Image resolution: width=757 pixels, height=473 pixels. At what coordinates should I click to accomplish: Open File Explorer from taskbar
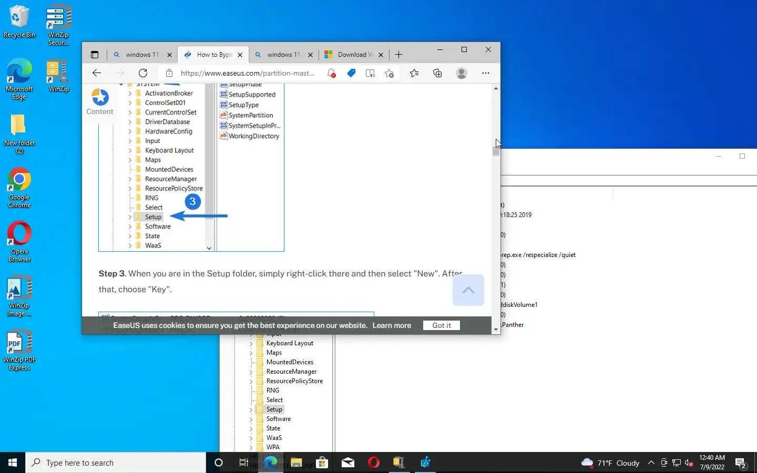click(296, 462)
